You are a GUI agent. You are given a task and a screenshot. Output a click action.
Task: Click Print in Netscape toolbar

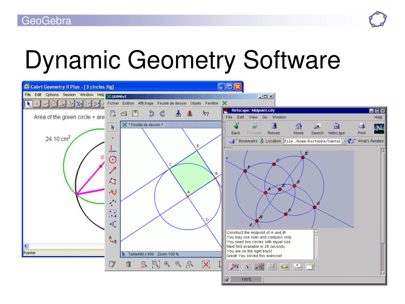click(361, 129)
